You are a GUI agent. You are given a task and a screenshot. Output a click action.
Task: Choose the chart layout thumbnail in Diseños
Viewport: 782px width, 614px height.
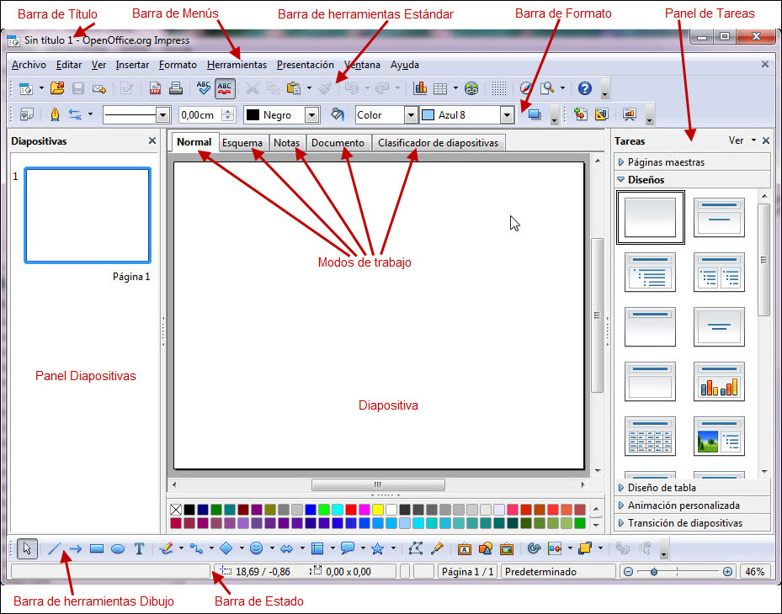coord(719,382)
